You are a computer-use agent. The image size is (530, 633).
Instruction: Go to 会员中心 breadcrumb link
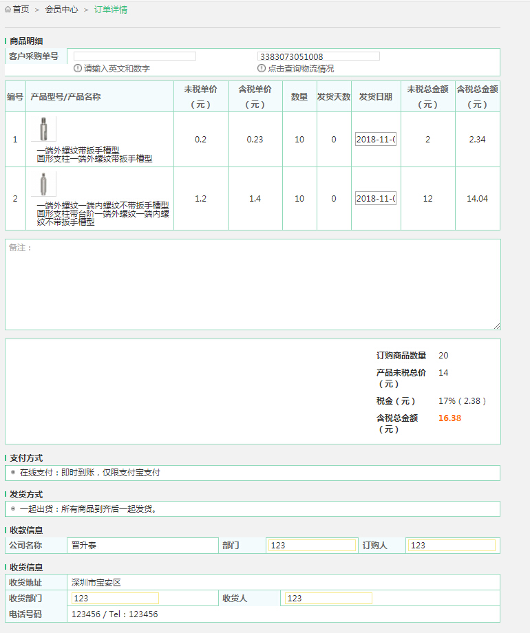pos(61,10)
